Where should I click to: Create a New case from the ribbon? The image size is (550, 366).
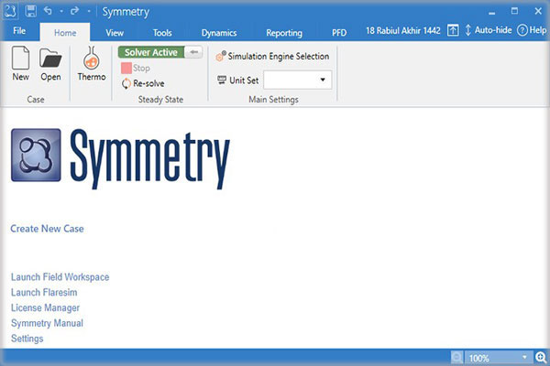tap(21, 64)
